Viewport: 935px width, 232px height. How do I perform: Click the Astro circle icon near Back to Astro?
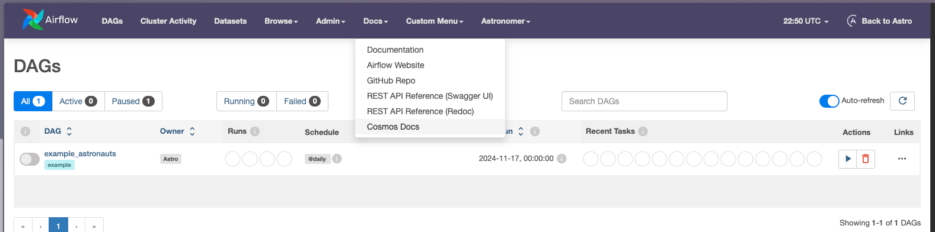click(852, 21)
